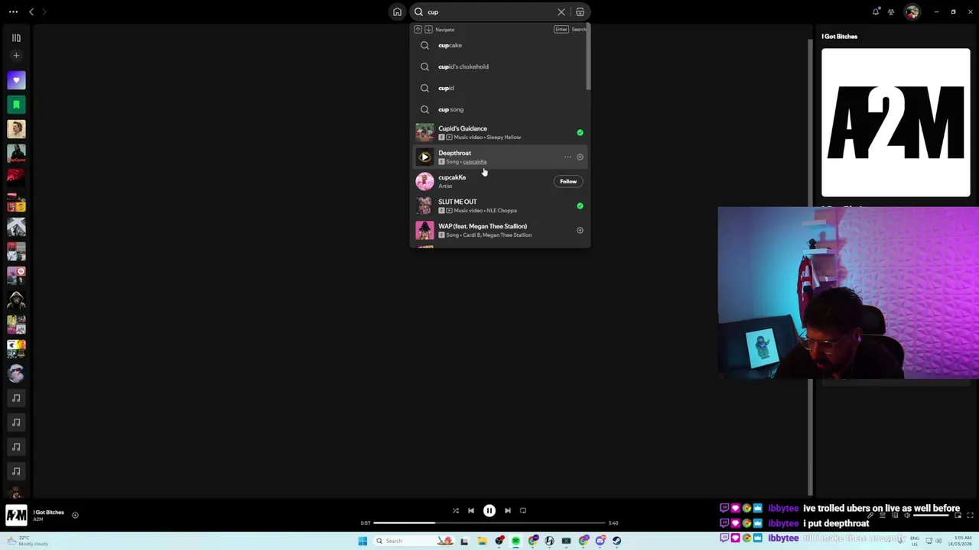
Task: Toggle saved checkmark for SLUT ME OUT
Action: [580, 205]
